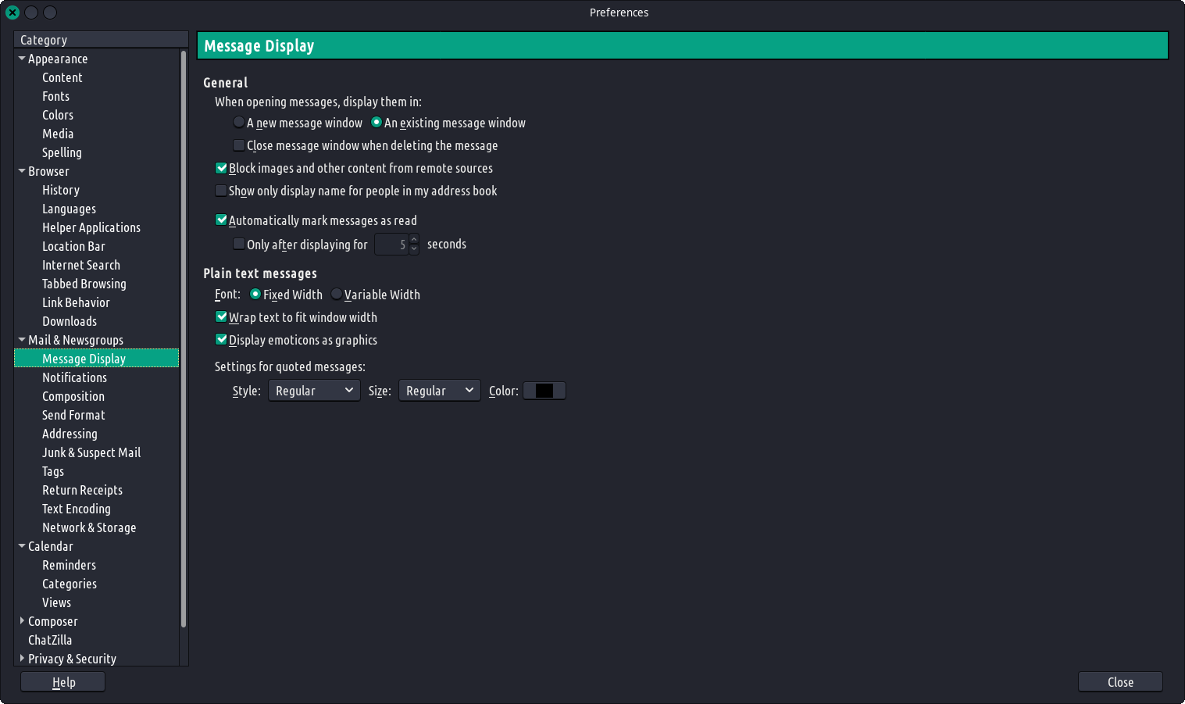Go to Junk & Suspect Mail settings
The height and width of the screenshot is (704, 1185).
point(91,452)
